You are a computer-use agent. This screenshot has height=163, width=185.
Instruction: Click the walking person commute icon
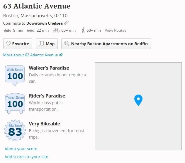(83, 30)
